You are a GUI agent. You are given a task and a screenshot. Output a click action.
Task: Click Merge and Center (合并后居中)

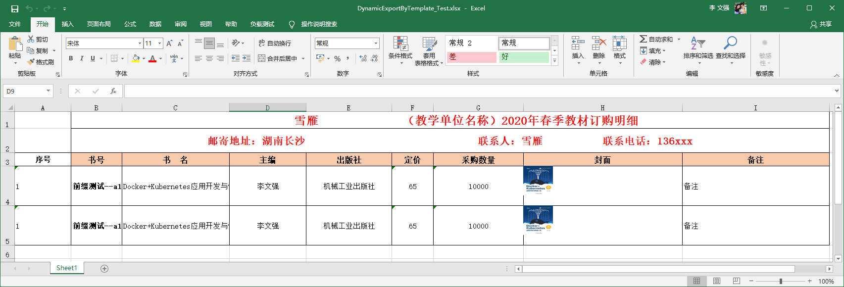click(x=277, y=58)
